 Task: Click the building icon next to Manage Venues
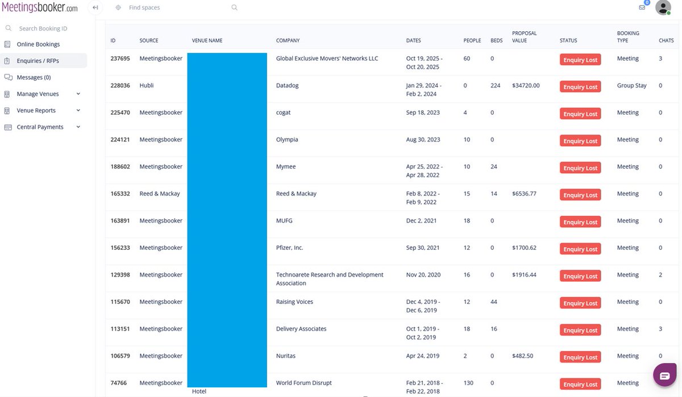coord(7,93)
